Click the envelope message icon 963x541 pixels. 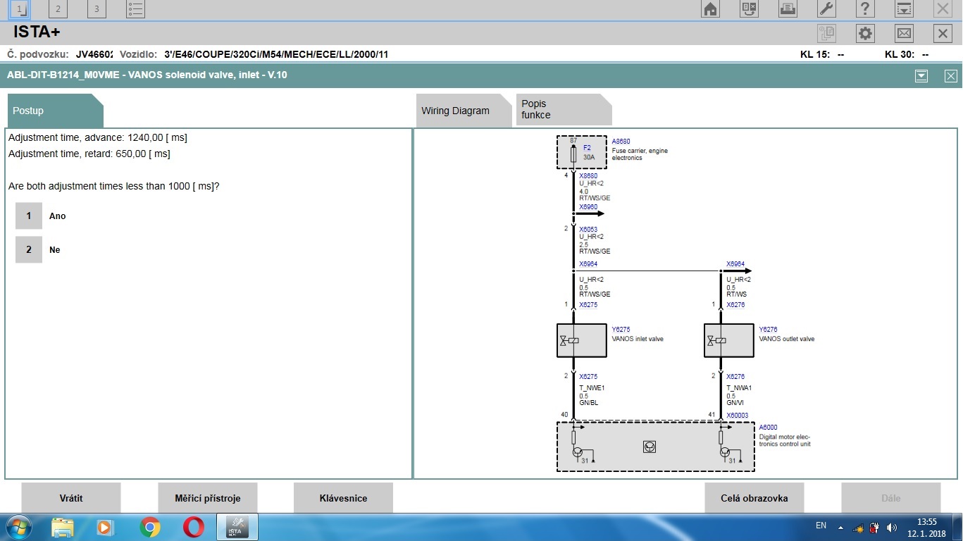904,33
